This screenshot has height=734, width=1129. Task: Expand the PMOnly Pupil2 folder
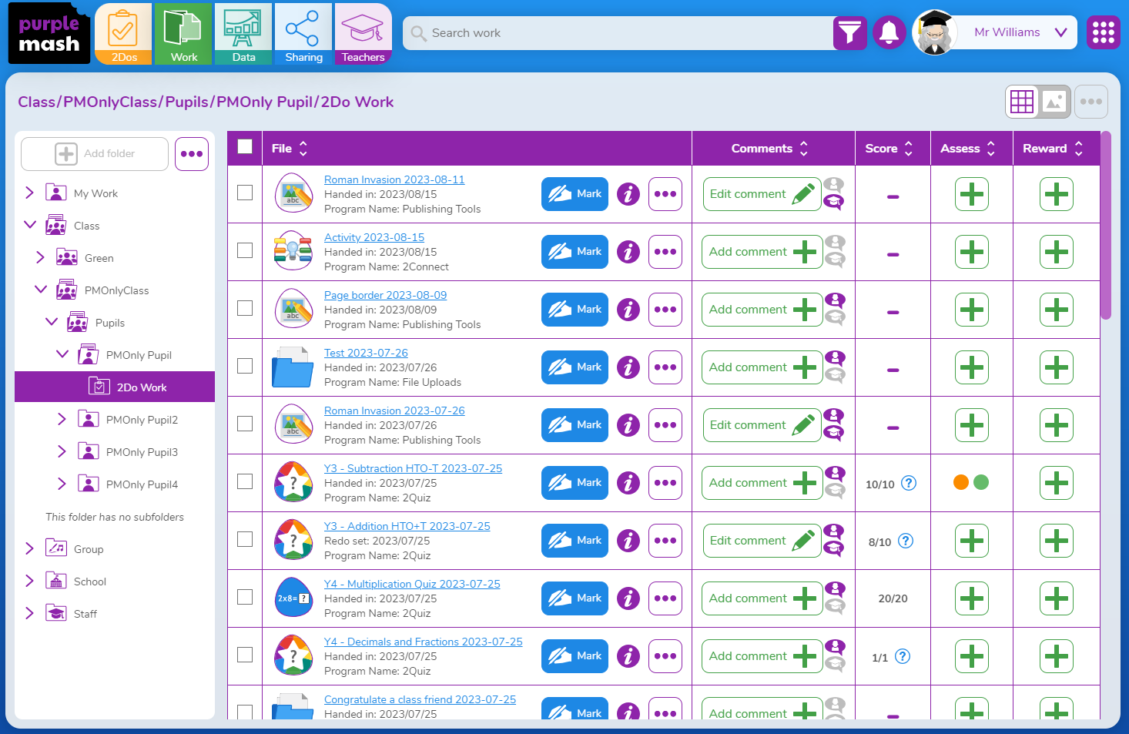pyautogui.click(x=62, y=420)
